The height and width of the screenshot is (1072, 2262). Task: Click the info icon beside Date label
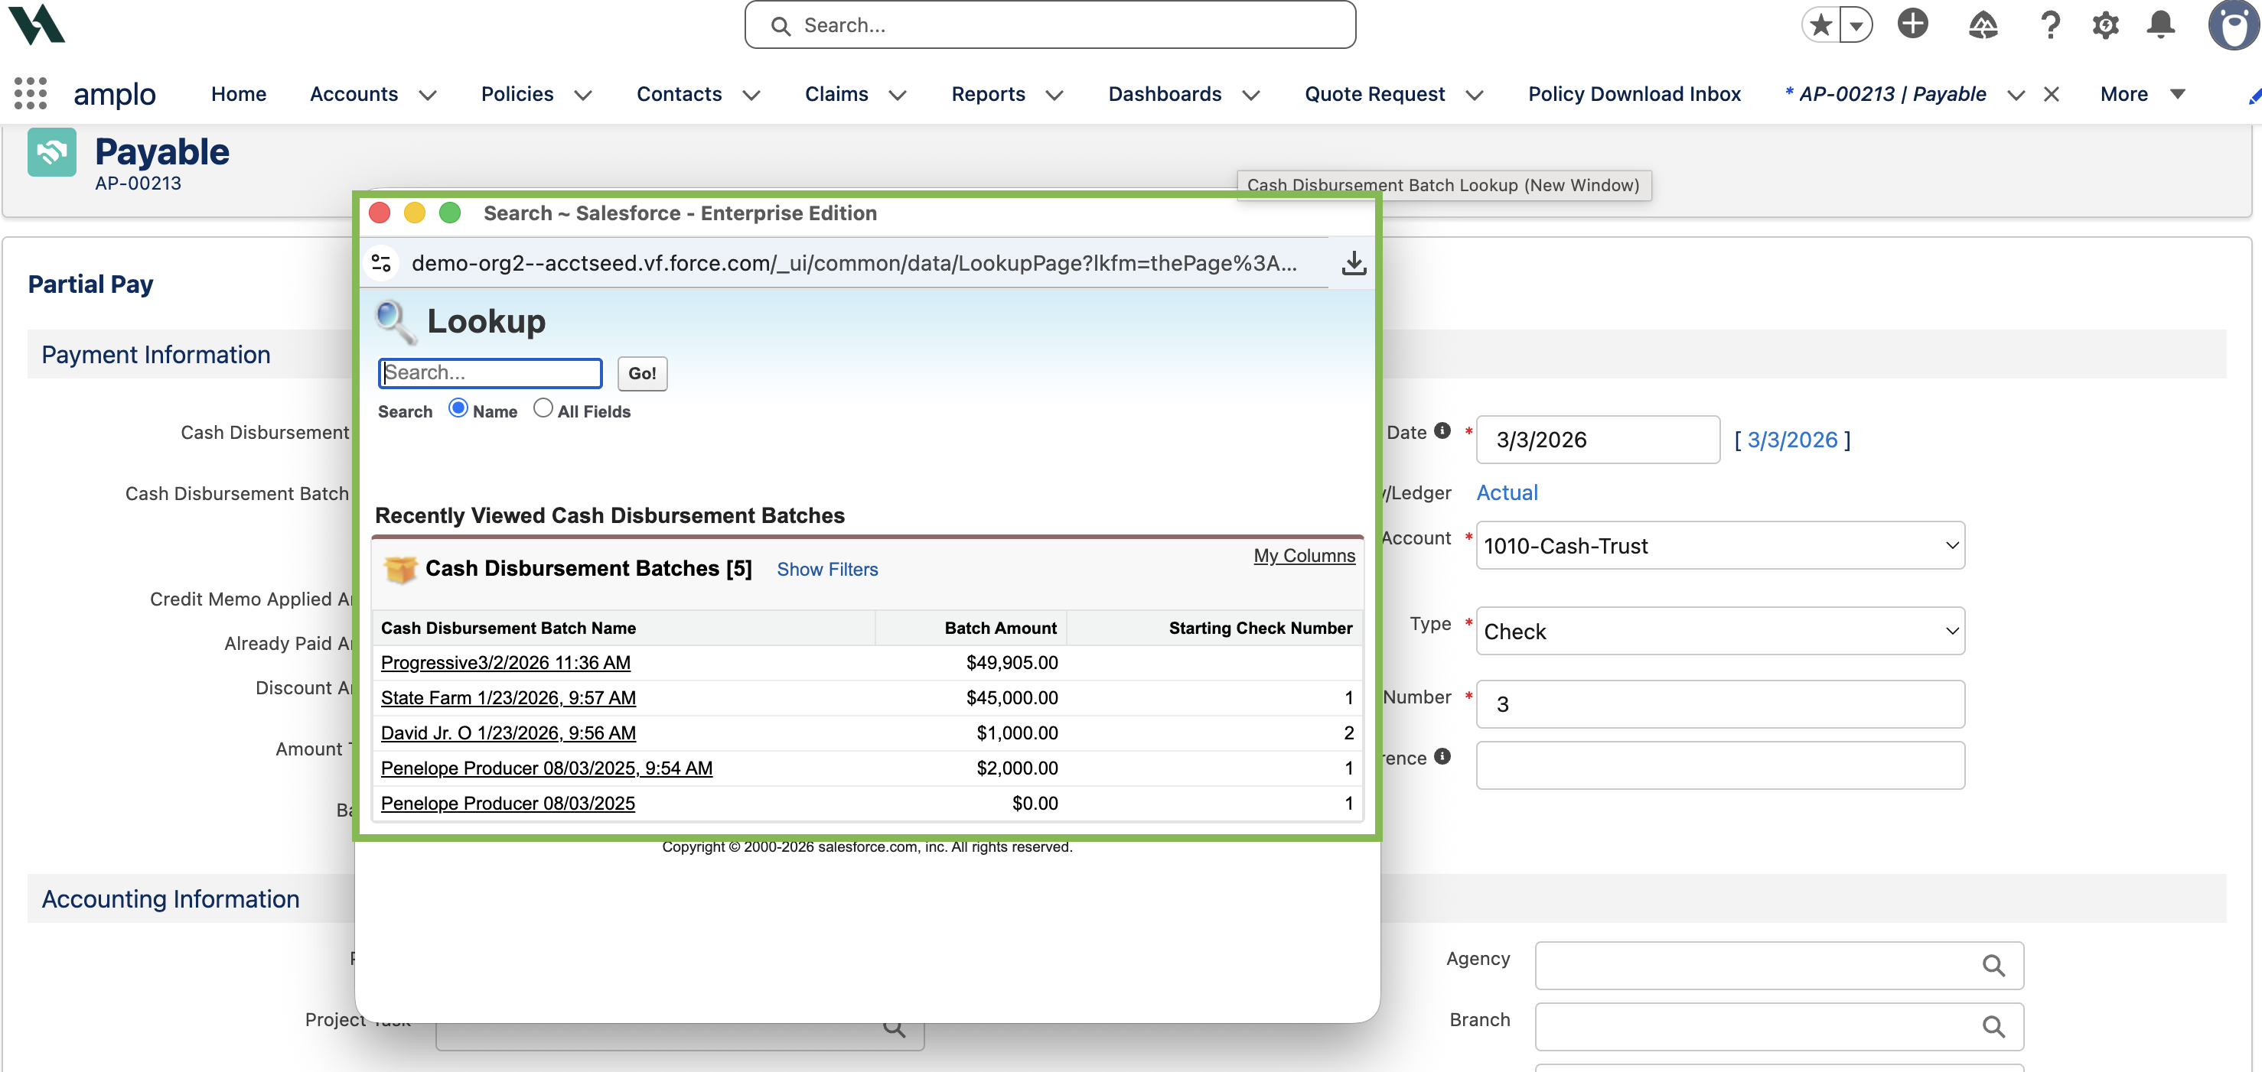tap(1442, 430)
